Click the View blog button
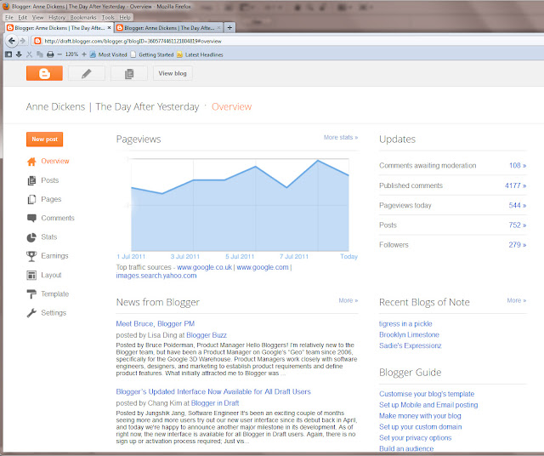The height and width of the screenshot is (456, 544). point(173,73)
